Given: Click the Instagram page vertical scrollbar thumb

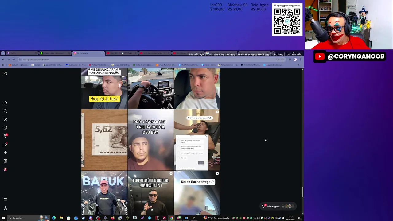Looking at the screenshot, I should coord(302,192).
